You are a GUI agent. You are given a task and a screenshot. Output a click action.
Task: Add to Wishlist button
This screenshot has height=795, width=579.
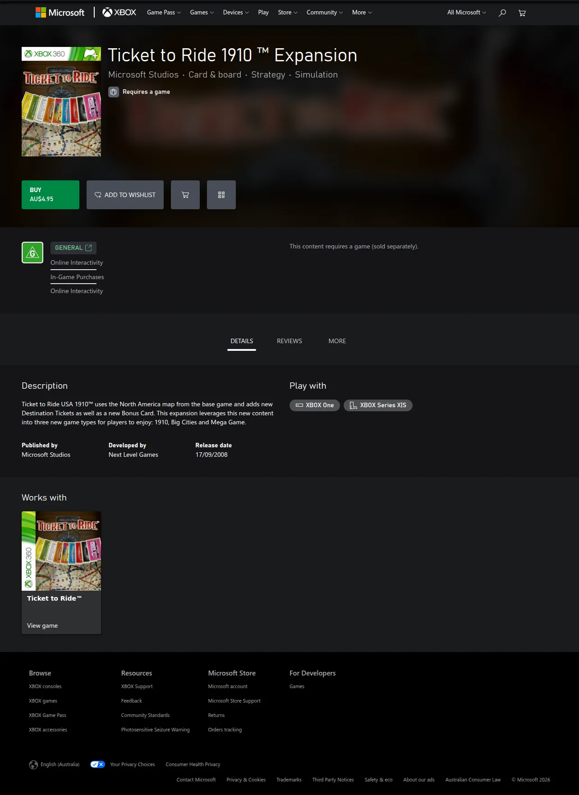125,195
